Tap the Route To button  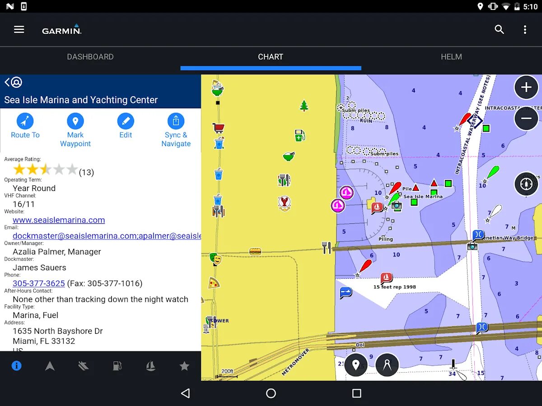(25, 126)
